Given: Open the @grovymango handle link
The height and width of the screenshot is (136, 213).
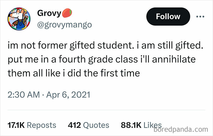Looking at the screenshot, I should click(65, 25).
